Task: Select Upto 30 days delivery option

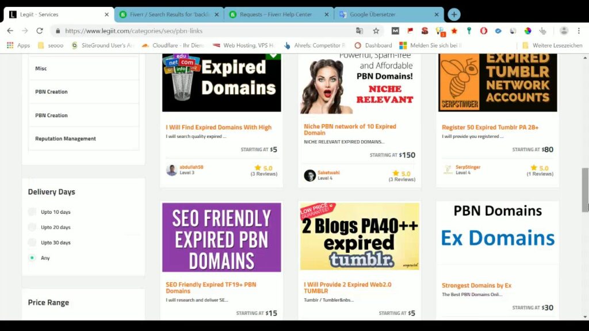Action: [x=32, y=243]
